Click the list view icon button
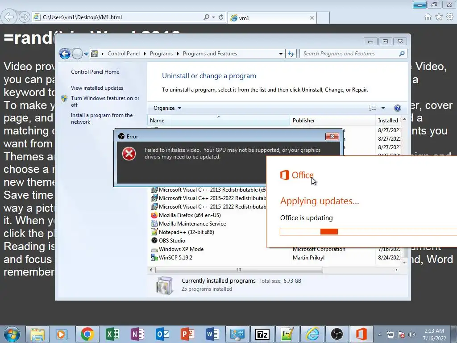 (373, 108)
